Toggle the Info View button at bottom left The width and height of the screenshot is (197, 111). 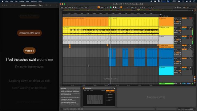pyautogui.click(x=61, y=109)
